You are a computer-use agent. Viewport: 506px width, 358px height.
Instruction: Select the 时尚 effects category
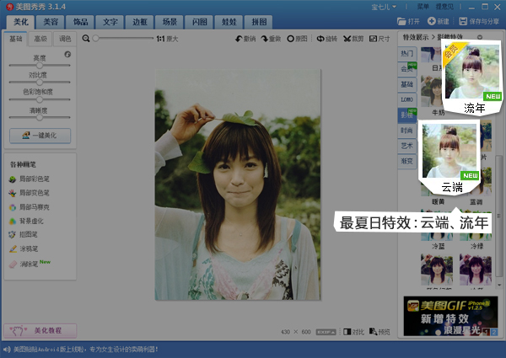coord(407,131)
